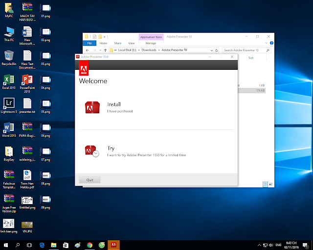
Task: Open the Home ribbon tab in Explorer
Action: pos(103,43)
